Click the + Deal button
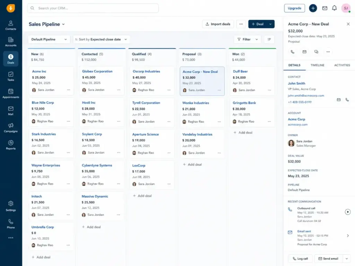 point(258,24)
